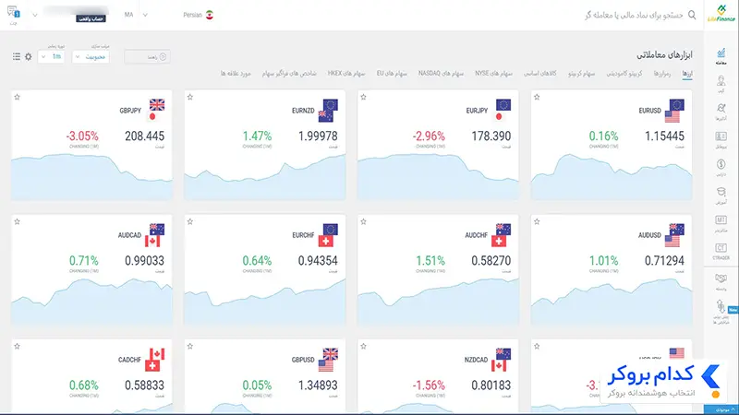Open the AUDCHF price chart card

tap(438, 270)
